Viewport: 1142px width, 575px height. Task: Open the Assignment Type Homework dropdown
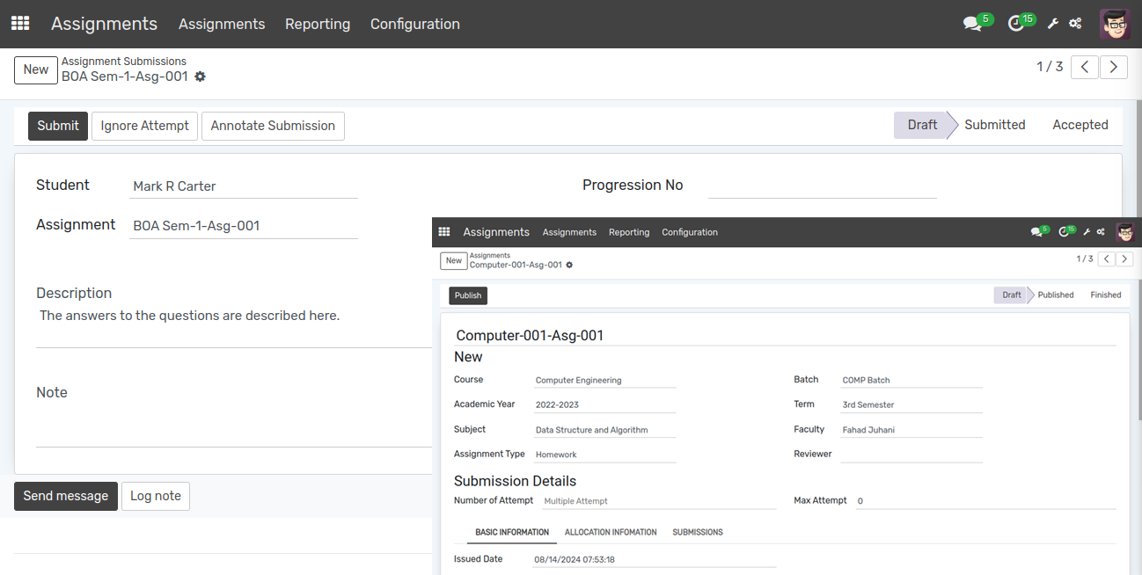pos(556,455)
